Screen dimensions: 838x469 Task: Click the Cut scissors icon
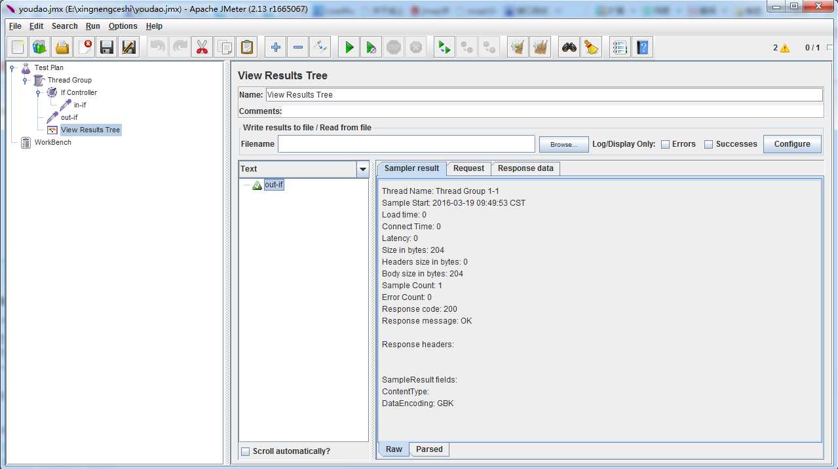(202, 47)
